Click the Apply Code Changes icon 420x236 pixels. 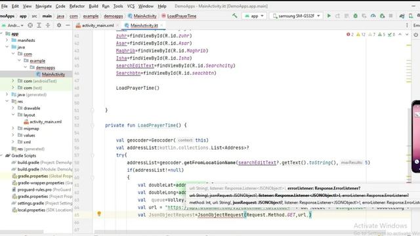346,16
